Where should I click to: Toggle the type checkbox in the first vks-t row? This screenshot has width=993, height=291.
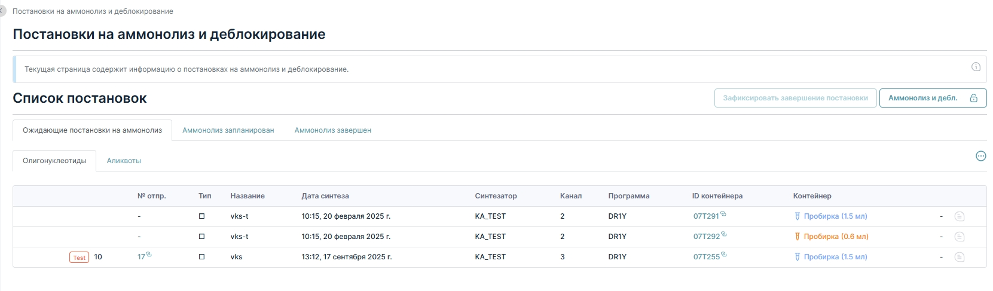(x=201, y=216)
